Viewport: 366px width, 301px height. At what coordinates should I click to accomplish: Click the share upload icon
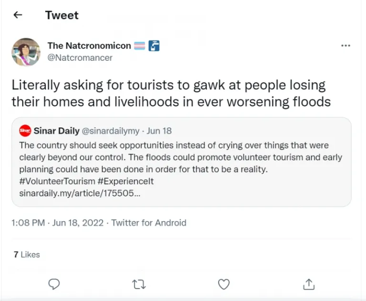(x=309, y=284)
